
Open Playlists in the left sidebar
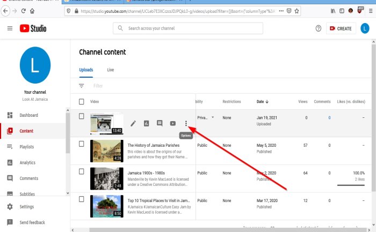26,147
